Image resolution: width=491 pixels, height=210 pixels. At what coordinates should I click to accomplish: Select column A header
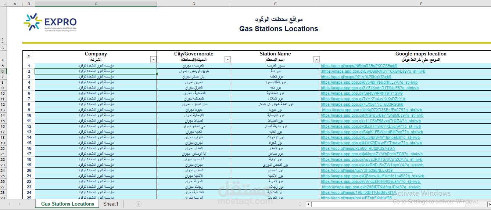(x=15, y=4)
